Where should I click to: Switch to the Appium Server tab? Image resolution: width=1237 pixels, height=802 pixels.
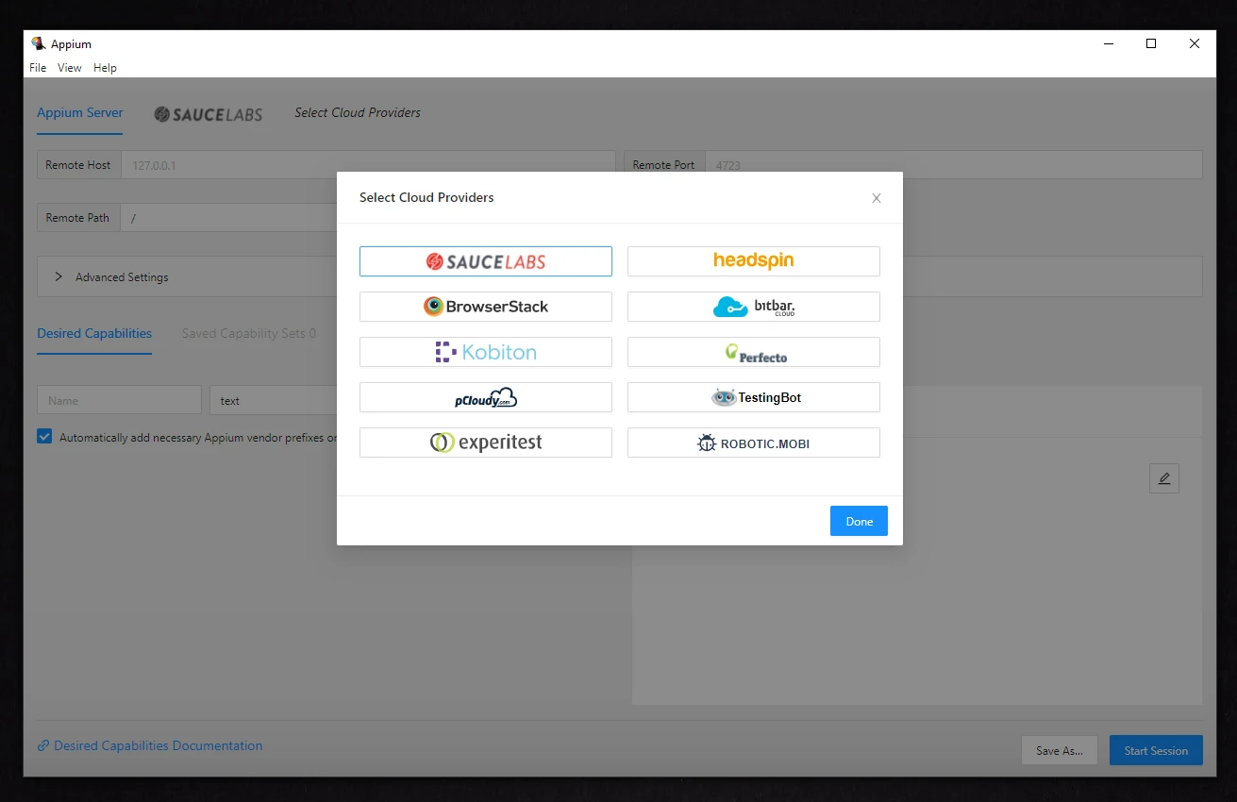80,112
